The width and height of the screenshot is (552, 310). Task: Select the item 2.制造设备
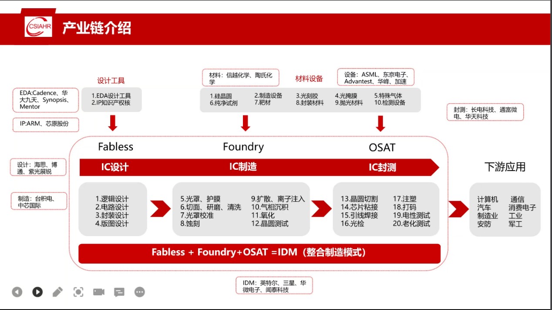[268, 96]
